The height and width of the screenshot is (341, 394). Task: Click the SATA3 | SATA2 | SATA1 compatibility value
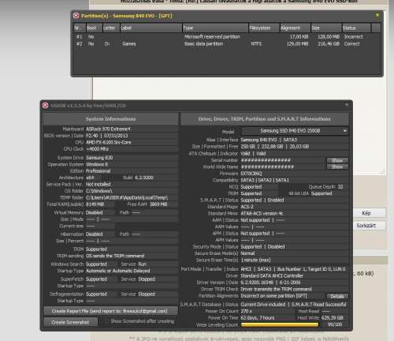[265, 180]
